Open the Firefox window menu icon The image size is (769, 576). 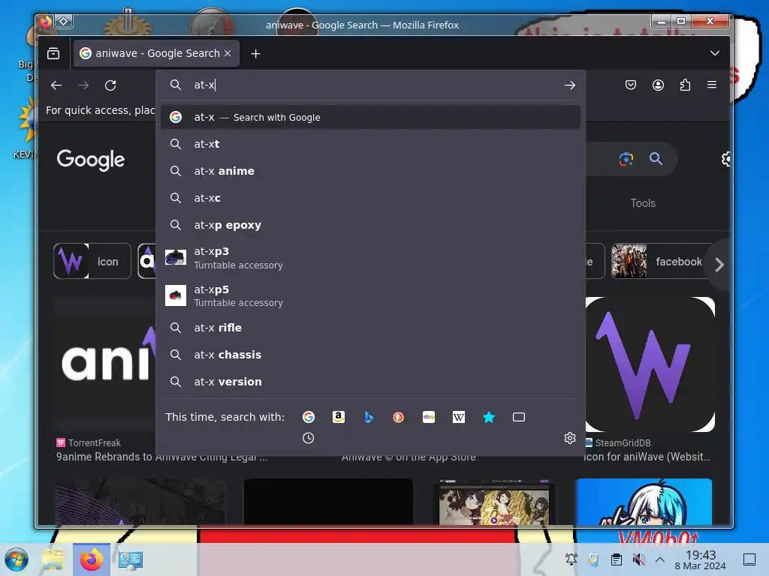(46, 22)
